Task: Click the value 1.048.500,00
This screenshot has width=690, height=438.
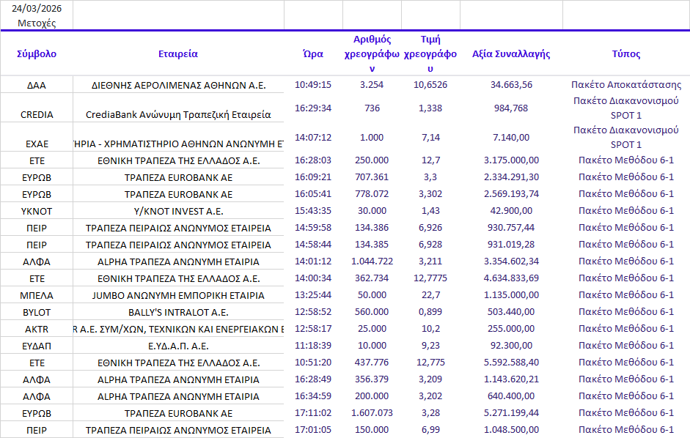Action: [x=511, y=430]
